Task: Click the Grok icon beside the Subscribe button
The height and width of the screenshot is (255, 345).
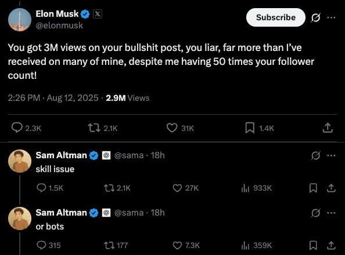Action: tap(315, 17)
